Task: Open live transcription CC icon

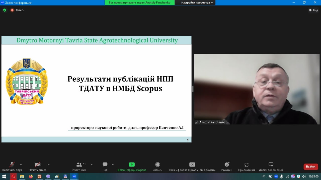Action: 192,164
